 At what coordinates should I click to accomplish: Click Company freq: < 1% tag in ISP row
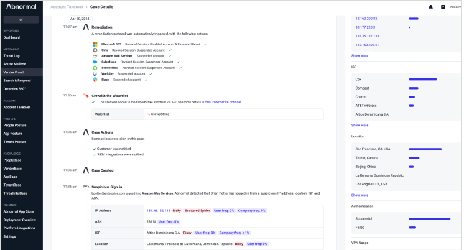click(234, 233)
